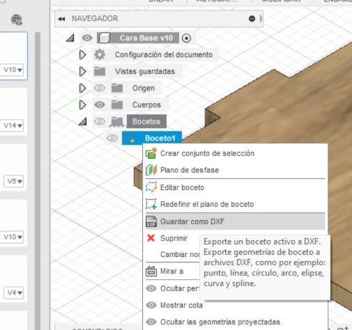Click the globe-with-eye icon in data panel

click(17, 19)
